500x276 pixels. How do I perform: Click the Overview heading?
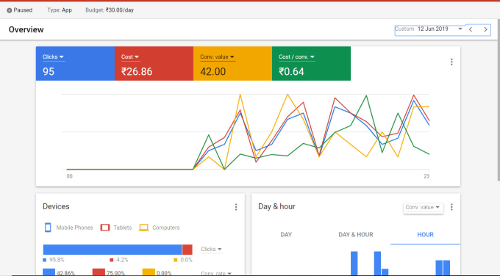(x=26, y=29)
